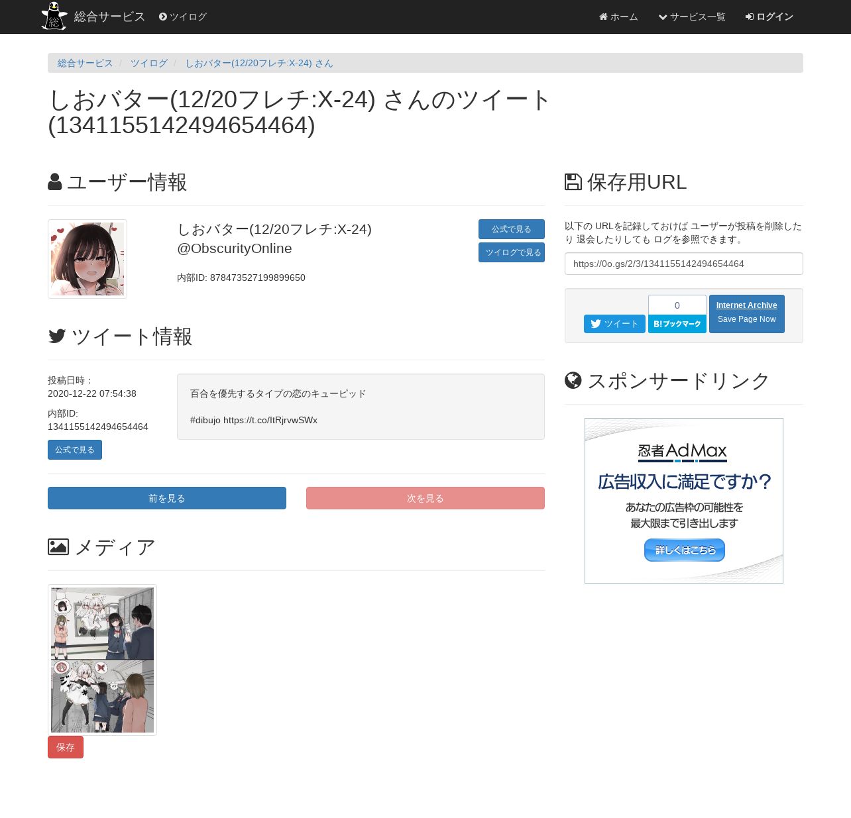Open the manga media thumbnail
851x818 pixels.
click(102, 660)
